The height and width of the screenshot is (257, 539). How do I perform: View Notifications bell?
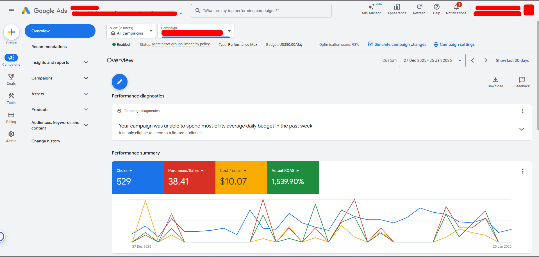tap(456, 9)
